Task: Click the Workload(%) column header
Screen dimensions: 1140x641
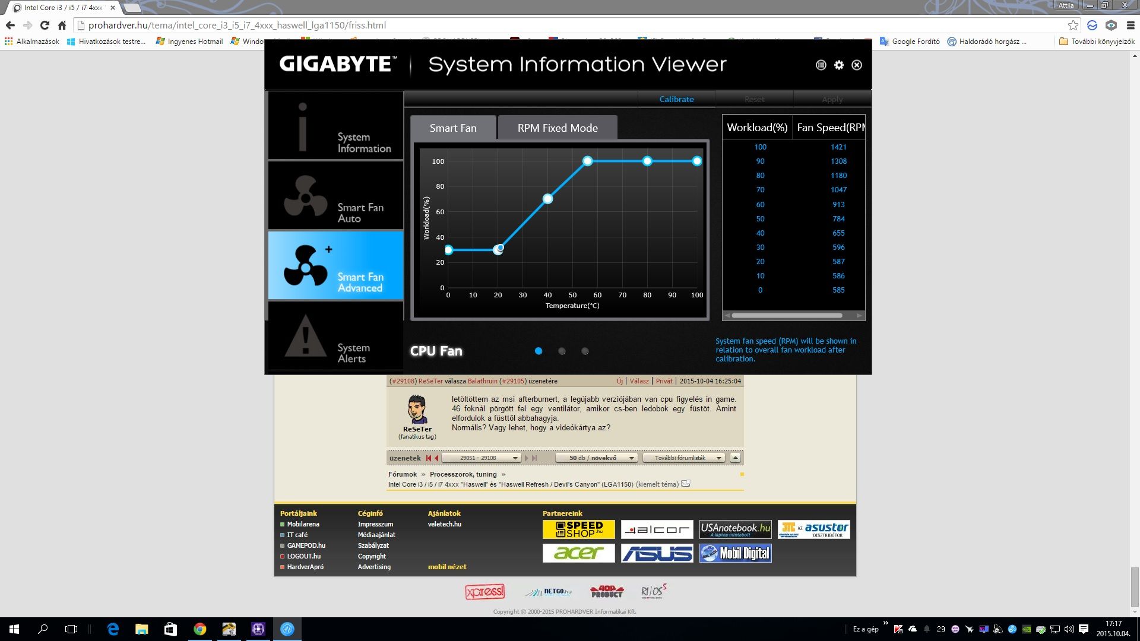Action: [x=757, y=128]
